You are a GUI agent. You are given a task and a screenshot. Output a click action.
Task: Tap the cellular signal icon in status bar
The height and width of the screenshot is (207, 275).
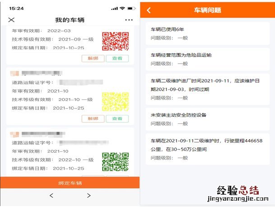114,9
